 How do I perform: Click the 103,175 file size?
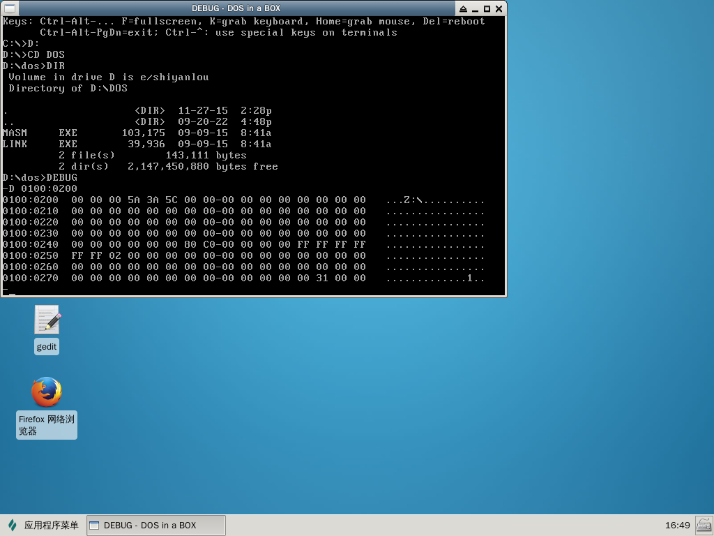click(x=144, y=133)
